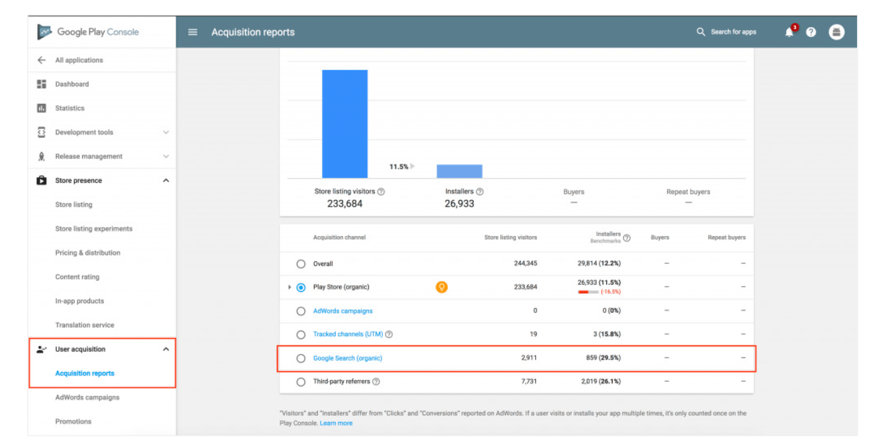Select the Play Store (organic) radio button
Viewport: 869px width, 446px height.
point(301,287)
